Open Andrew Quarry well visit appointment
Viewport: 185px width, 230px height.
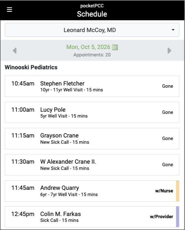pyautogui.click(x=92, y=191)
